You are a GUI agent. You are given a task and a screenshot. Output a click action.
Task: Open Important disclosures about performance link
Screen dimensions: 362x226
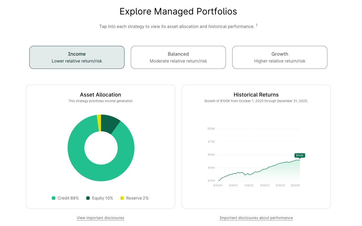pos(256,218)
